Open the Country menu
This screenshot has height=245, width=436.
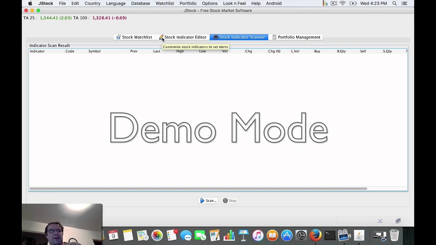tap(92, 3)
